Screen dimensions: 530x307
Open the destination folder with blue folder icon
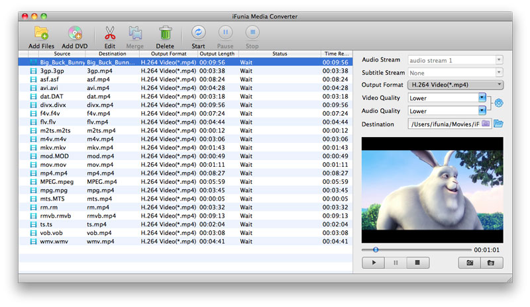pos(498,123)
